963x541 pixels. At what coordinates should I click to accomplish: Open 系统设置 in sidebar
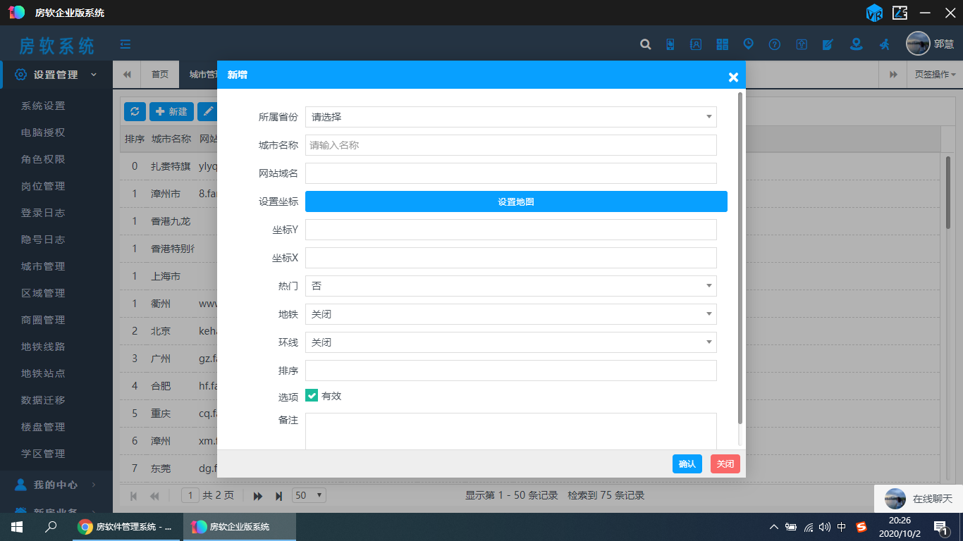[x=43, y=106]
